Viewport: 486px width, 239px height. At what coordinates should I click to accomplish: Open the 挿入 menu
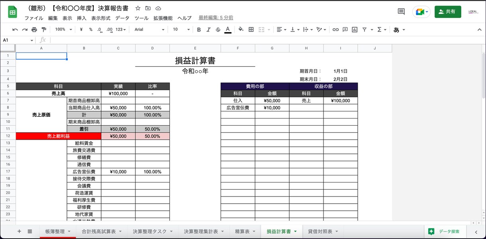click(x=82, y=18)
